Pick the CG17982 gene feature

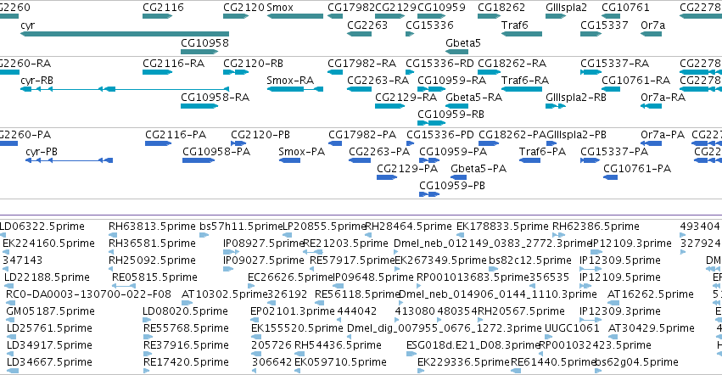[335, 16]
